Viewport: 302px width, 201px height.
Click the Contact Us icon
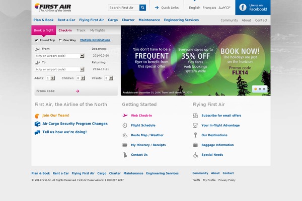coord(125,155)
